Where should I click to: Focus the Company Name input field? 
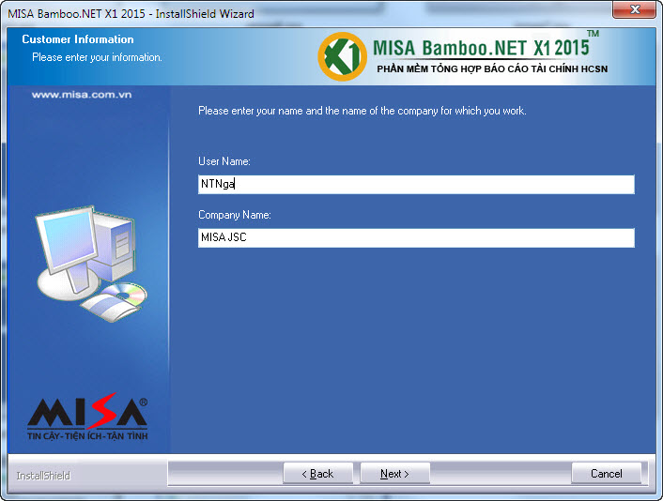(416, 237)
